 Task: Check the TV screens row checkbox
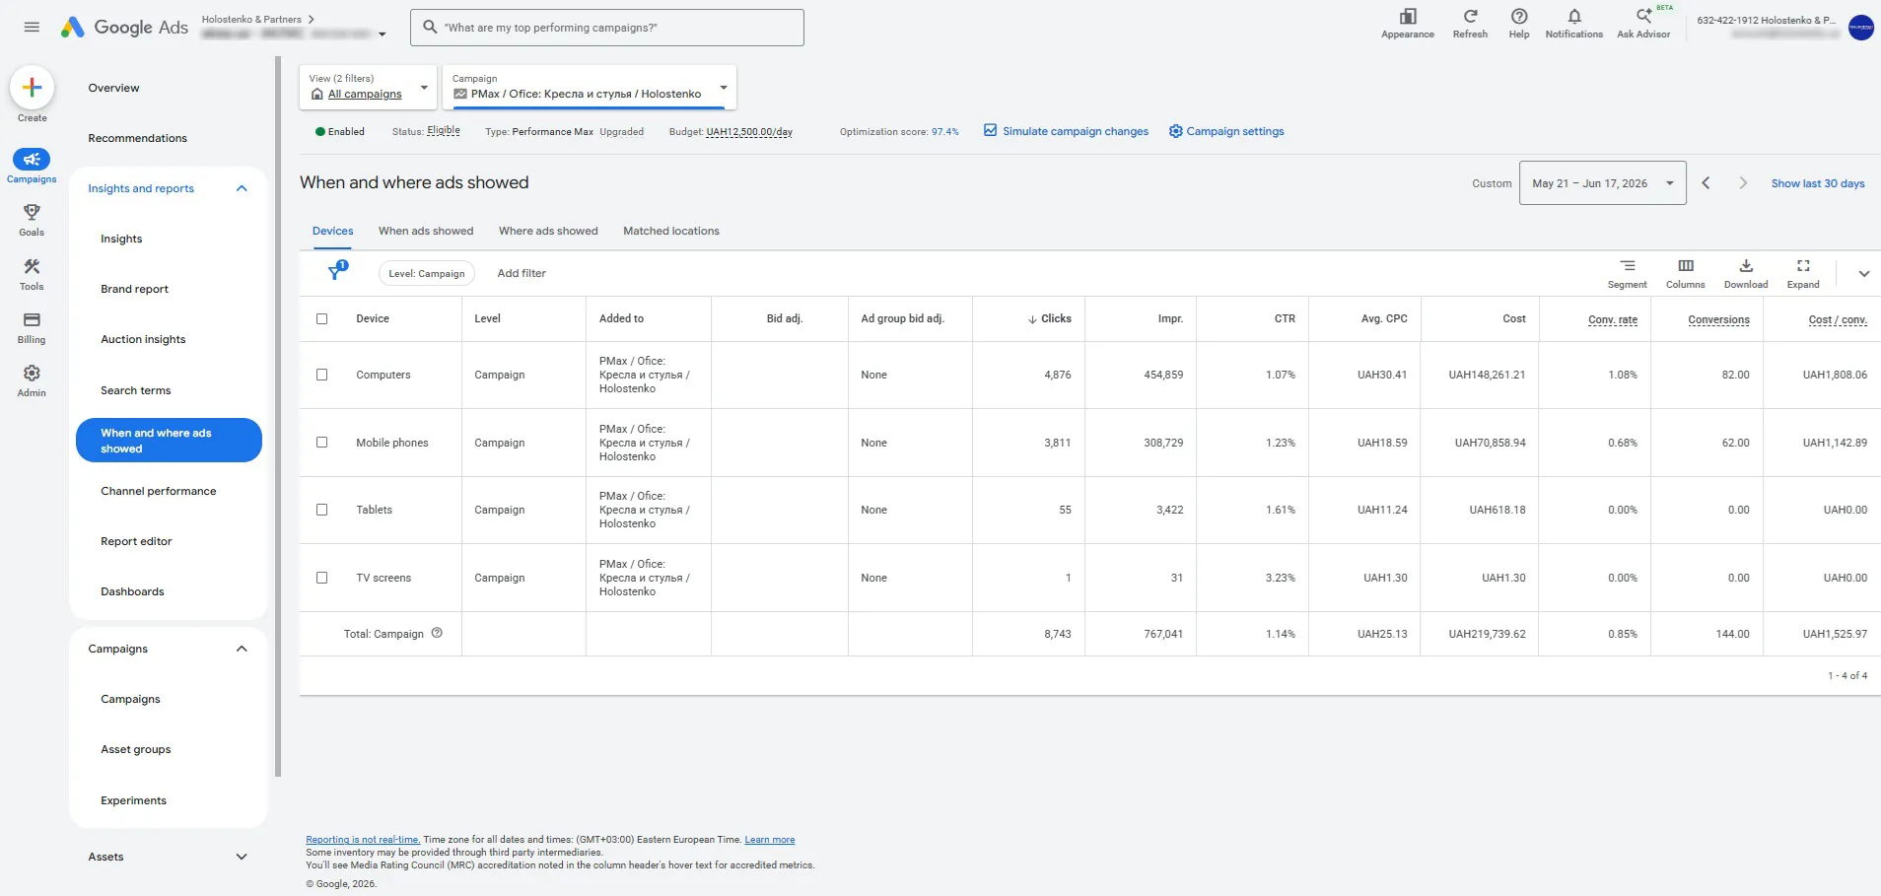click(x=321, y=578)
